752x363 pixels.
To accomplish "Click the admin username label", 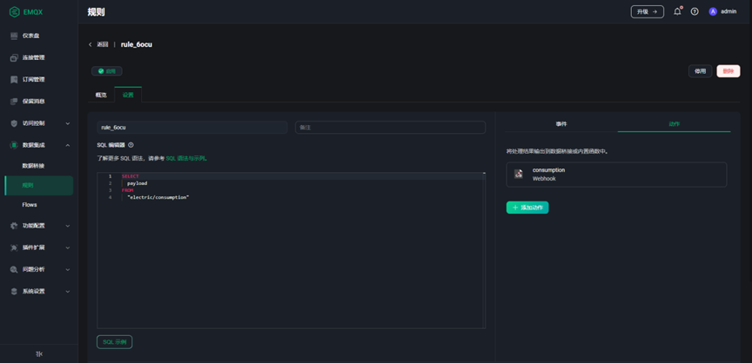I will [728, 11].
